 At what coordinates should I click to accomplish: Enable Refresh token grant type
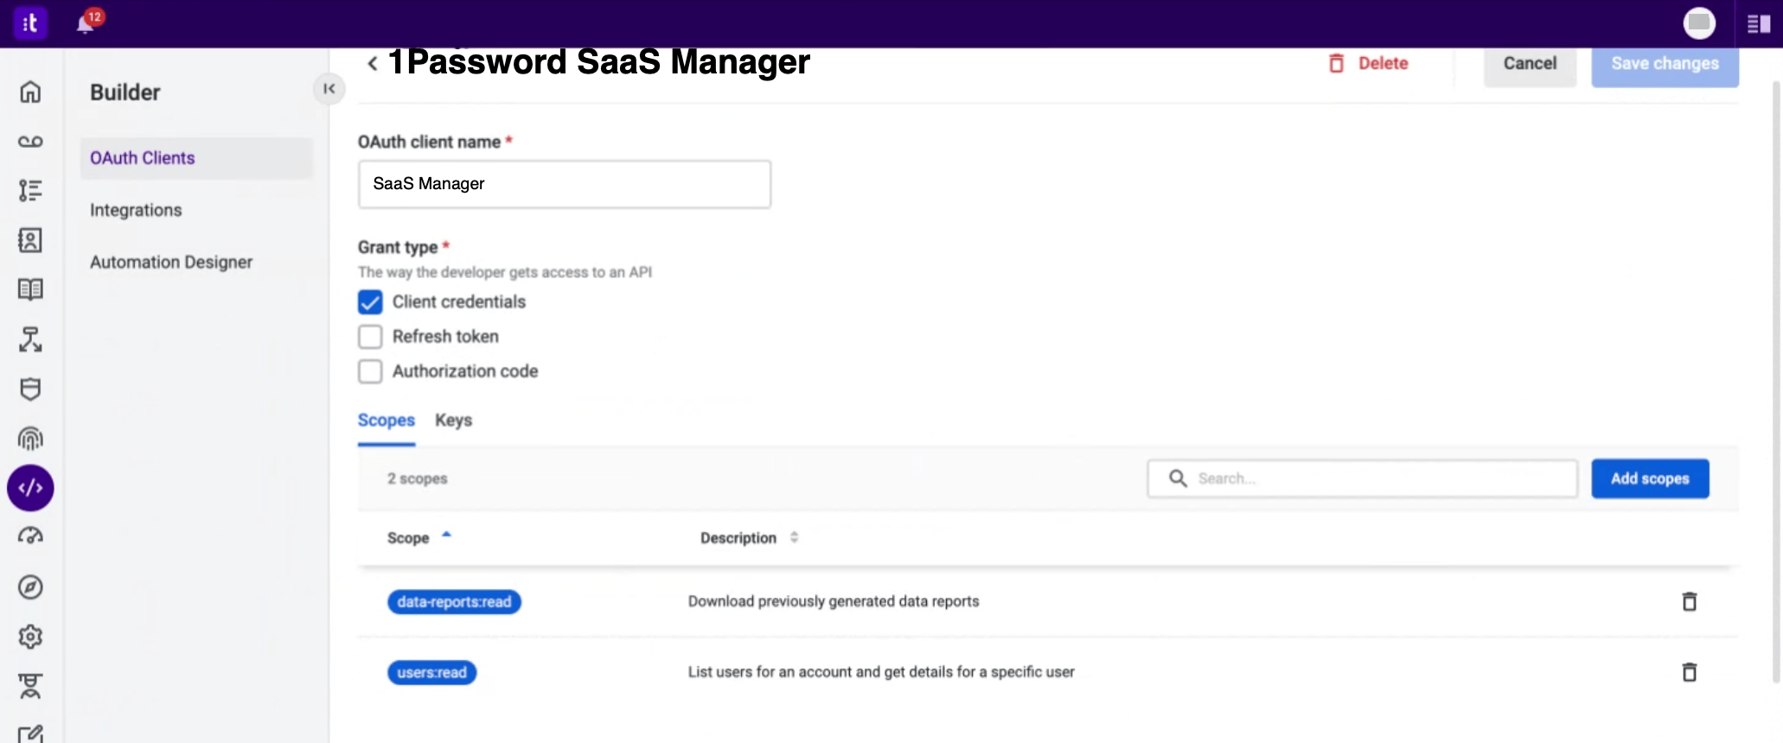[x=370, y=337]
